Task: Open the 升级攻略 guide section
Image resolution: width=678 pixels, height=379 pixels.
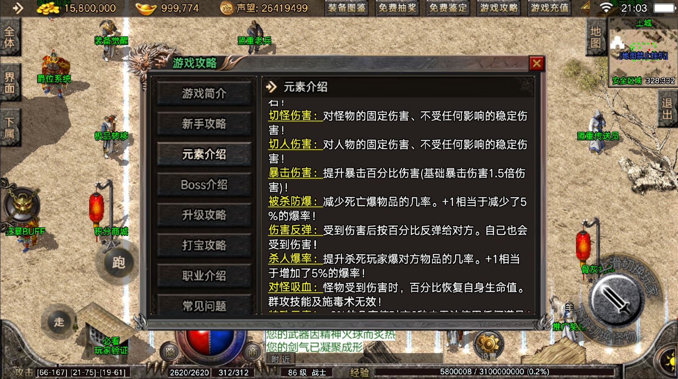Action: (x=204, y=215)
